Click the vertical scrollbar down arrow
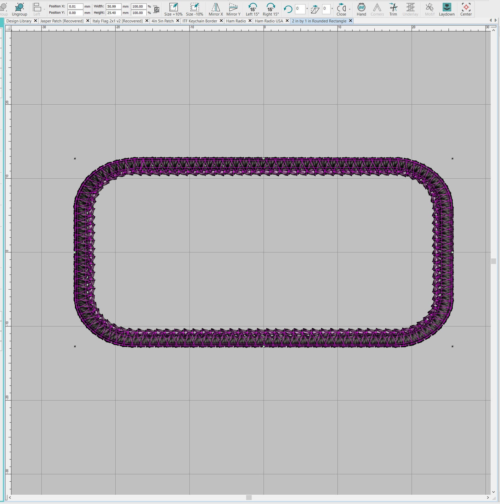The height and width of the screenshot is (504, 500). pos(493,492)
